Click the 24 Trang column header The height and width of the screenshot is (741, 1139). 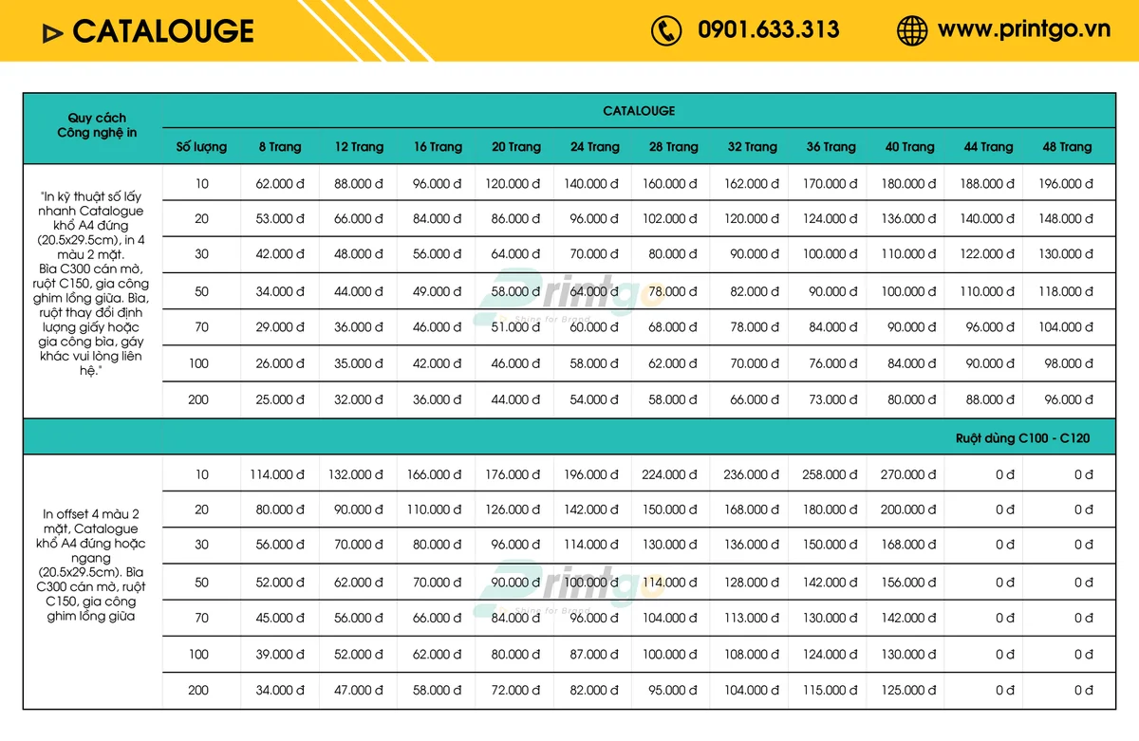point(595,147)
